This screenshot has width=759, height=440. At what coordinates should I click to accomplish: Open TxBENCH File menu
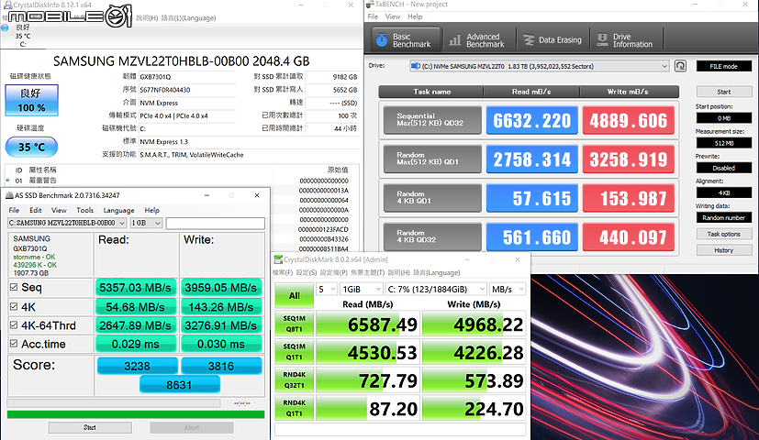coord(373,16)
